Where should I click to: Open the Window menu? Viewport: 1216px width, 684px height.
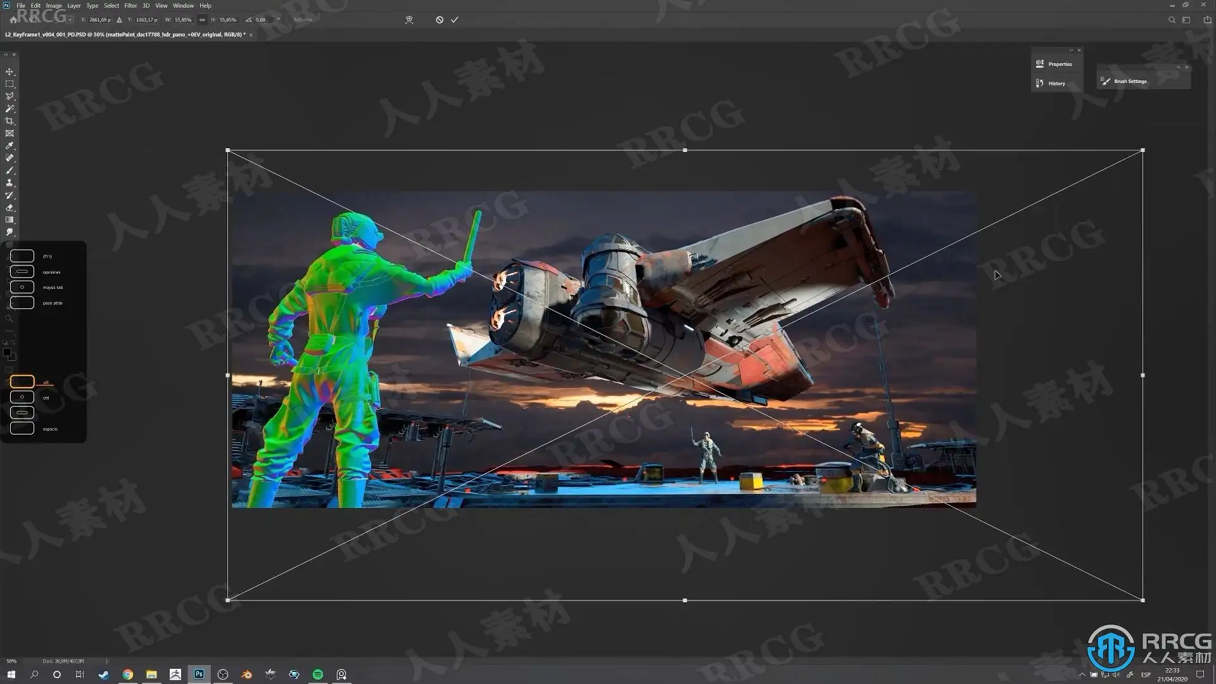pos(183,6)
